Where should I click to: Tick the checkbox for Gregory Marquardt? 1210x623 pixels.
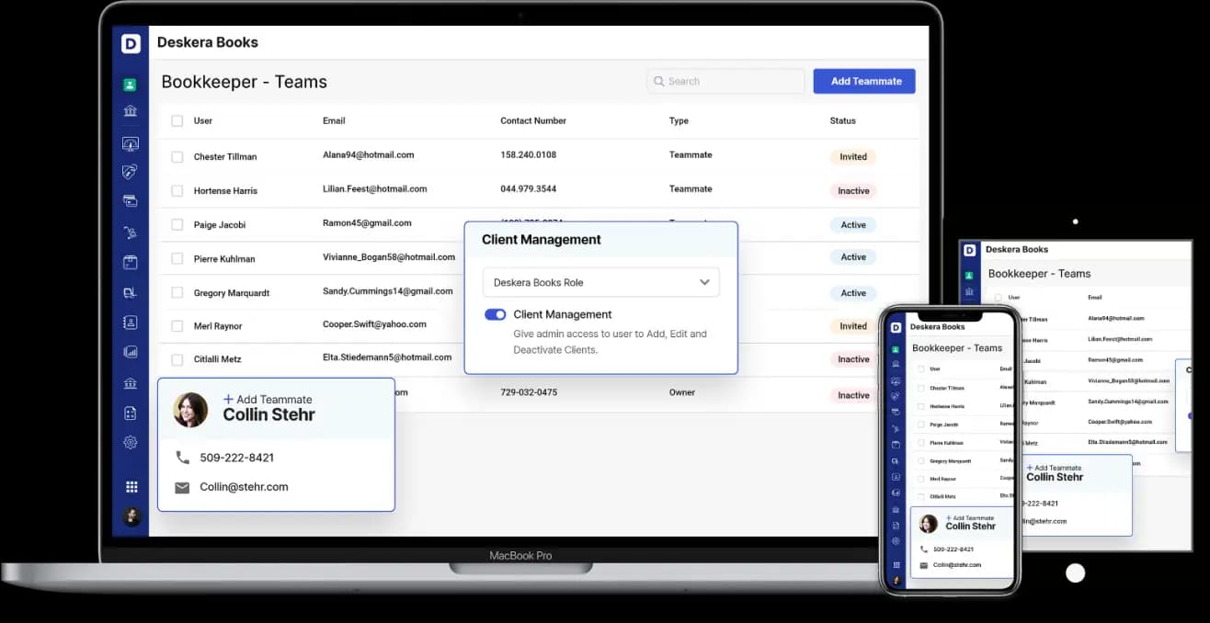[177, 293]
